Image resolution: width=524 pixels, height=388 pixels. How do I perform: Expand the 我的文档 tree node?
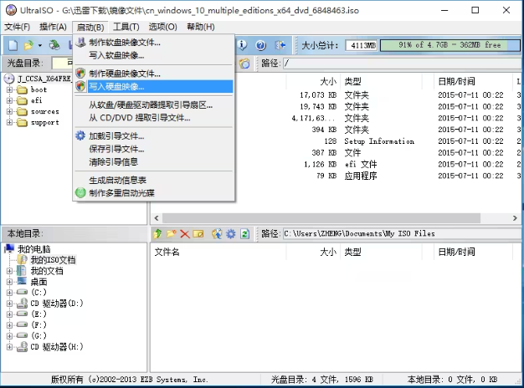coord(9,271)
